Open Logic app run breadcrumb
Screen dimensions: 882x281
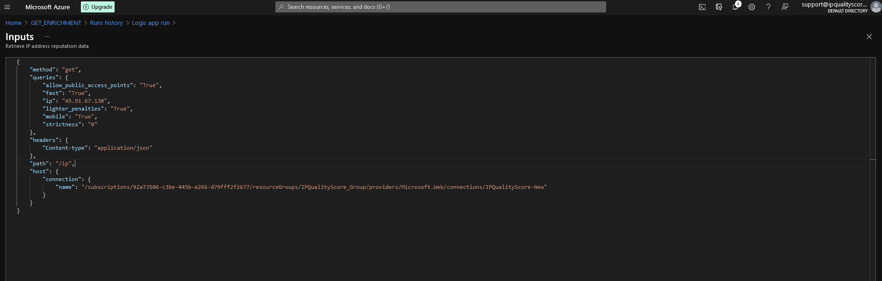(x=151, y=23)
